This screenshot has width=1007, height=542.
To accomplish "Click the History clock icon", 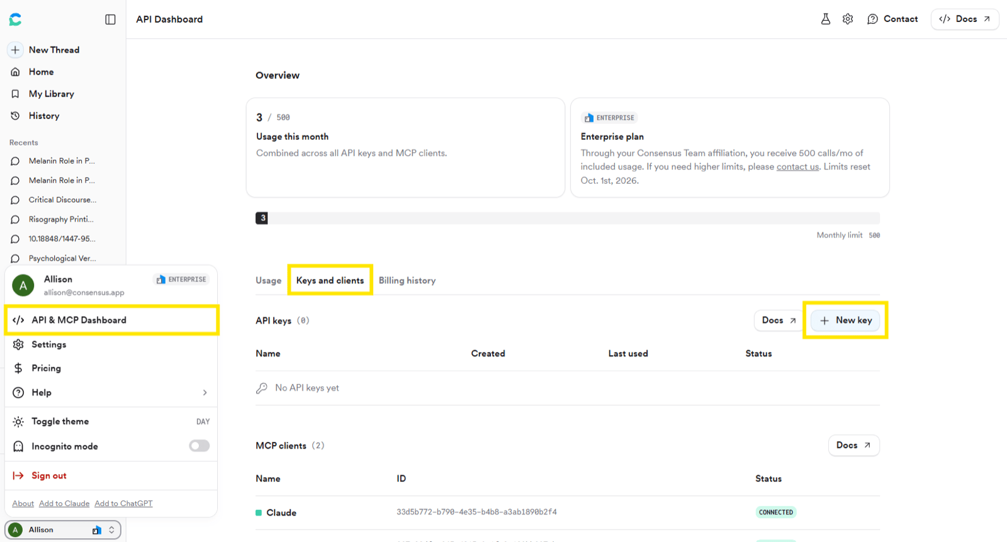I will coord(15,116).
